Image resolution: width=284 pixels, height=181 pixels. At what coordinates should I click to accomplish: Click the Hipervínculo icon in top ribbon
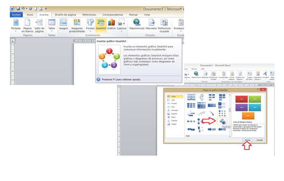click(x=136, y=25)
